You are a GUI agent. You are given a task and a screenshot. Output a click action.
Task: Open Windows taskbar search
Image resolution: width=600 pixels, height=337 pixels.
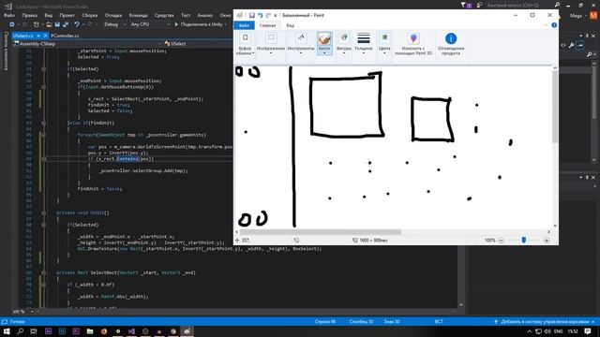(x=21, y=331)
